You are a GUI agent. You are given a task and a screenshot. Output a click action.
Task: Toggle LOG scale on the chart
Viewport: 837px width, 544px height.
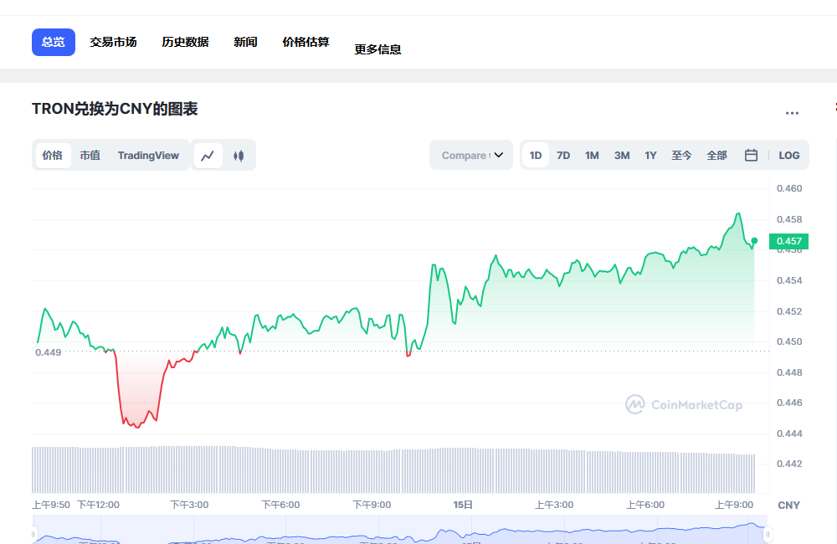(789, 156)
